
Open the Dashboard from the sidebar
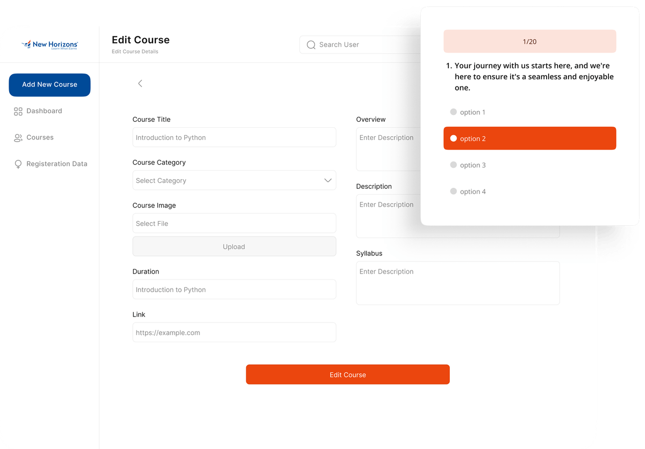click(44, 111)
